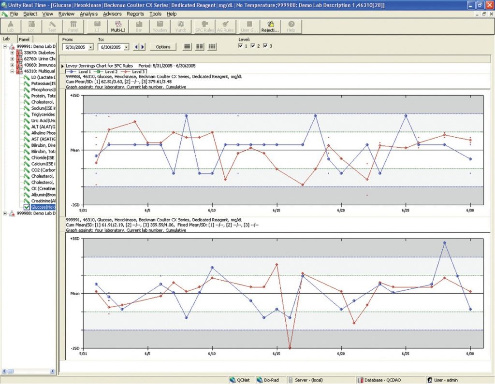Image resolution: width=495 pixels, height=384 pixels.
Task: Select Level 2 legend entry
Action: (x=106, y=71)
